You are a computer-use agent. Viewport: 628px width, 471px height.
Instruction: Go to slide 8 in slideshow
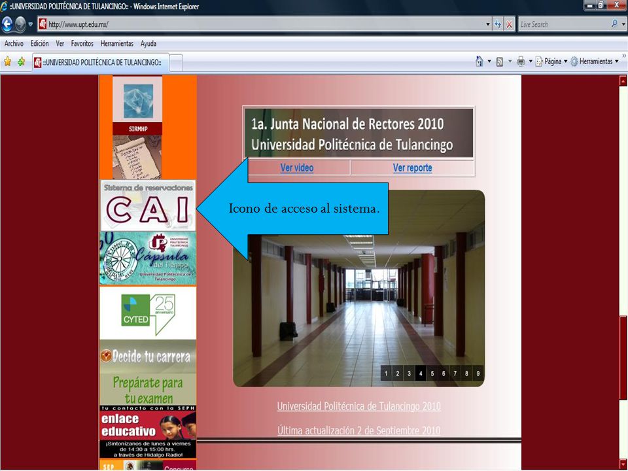(x=466, y=374)
